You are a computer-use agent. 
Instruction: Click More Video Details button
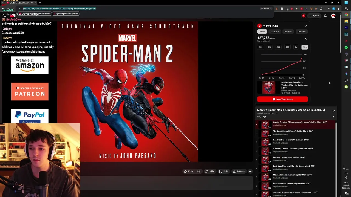[x=282, y=99]
